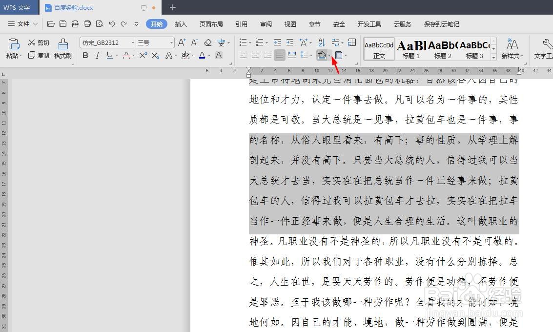Click the font color swatch
Image resolution: width=553 pixels, height=332 pixels.
(x=202, y=55)
